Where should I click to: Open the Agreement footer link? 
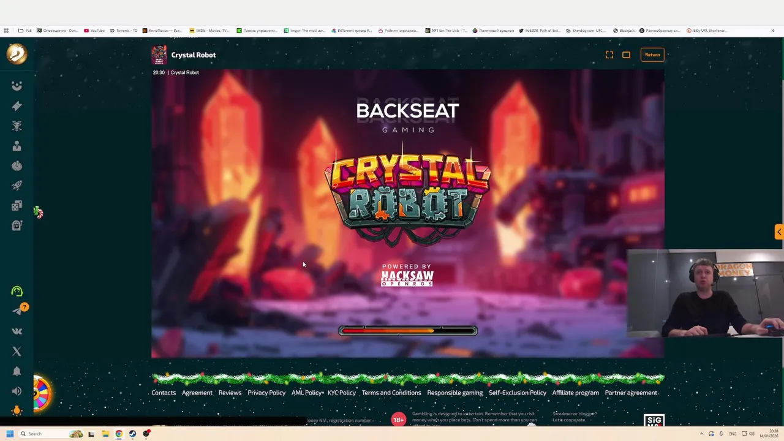point(197,393)
